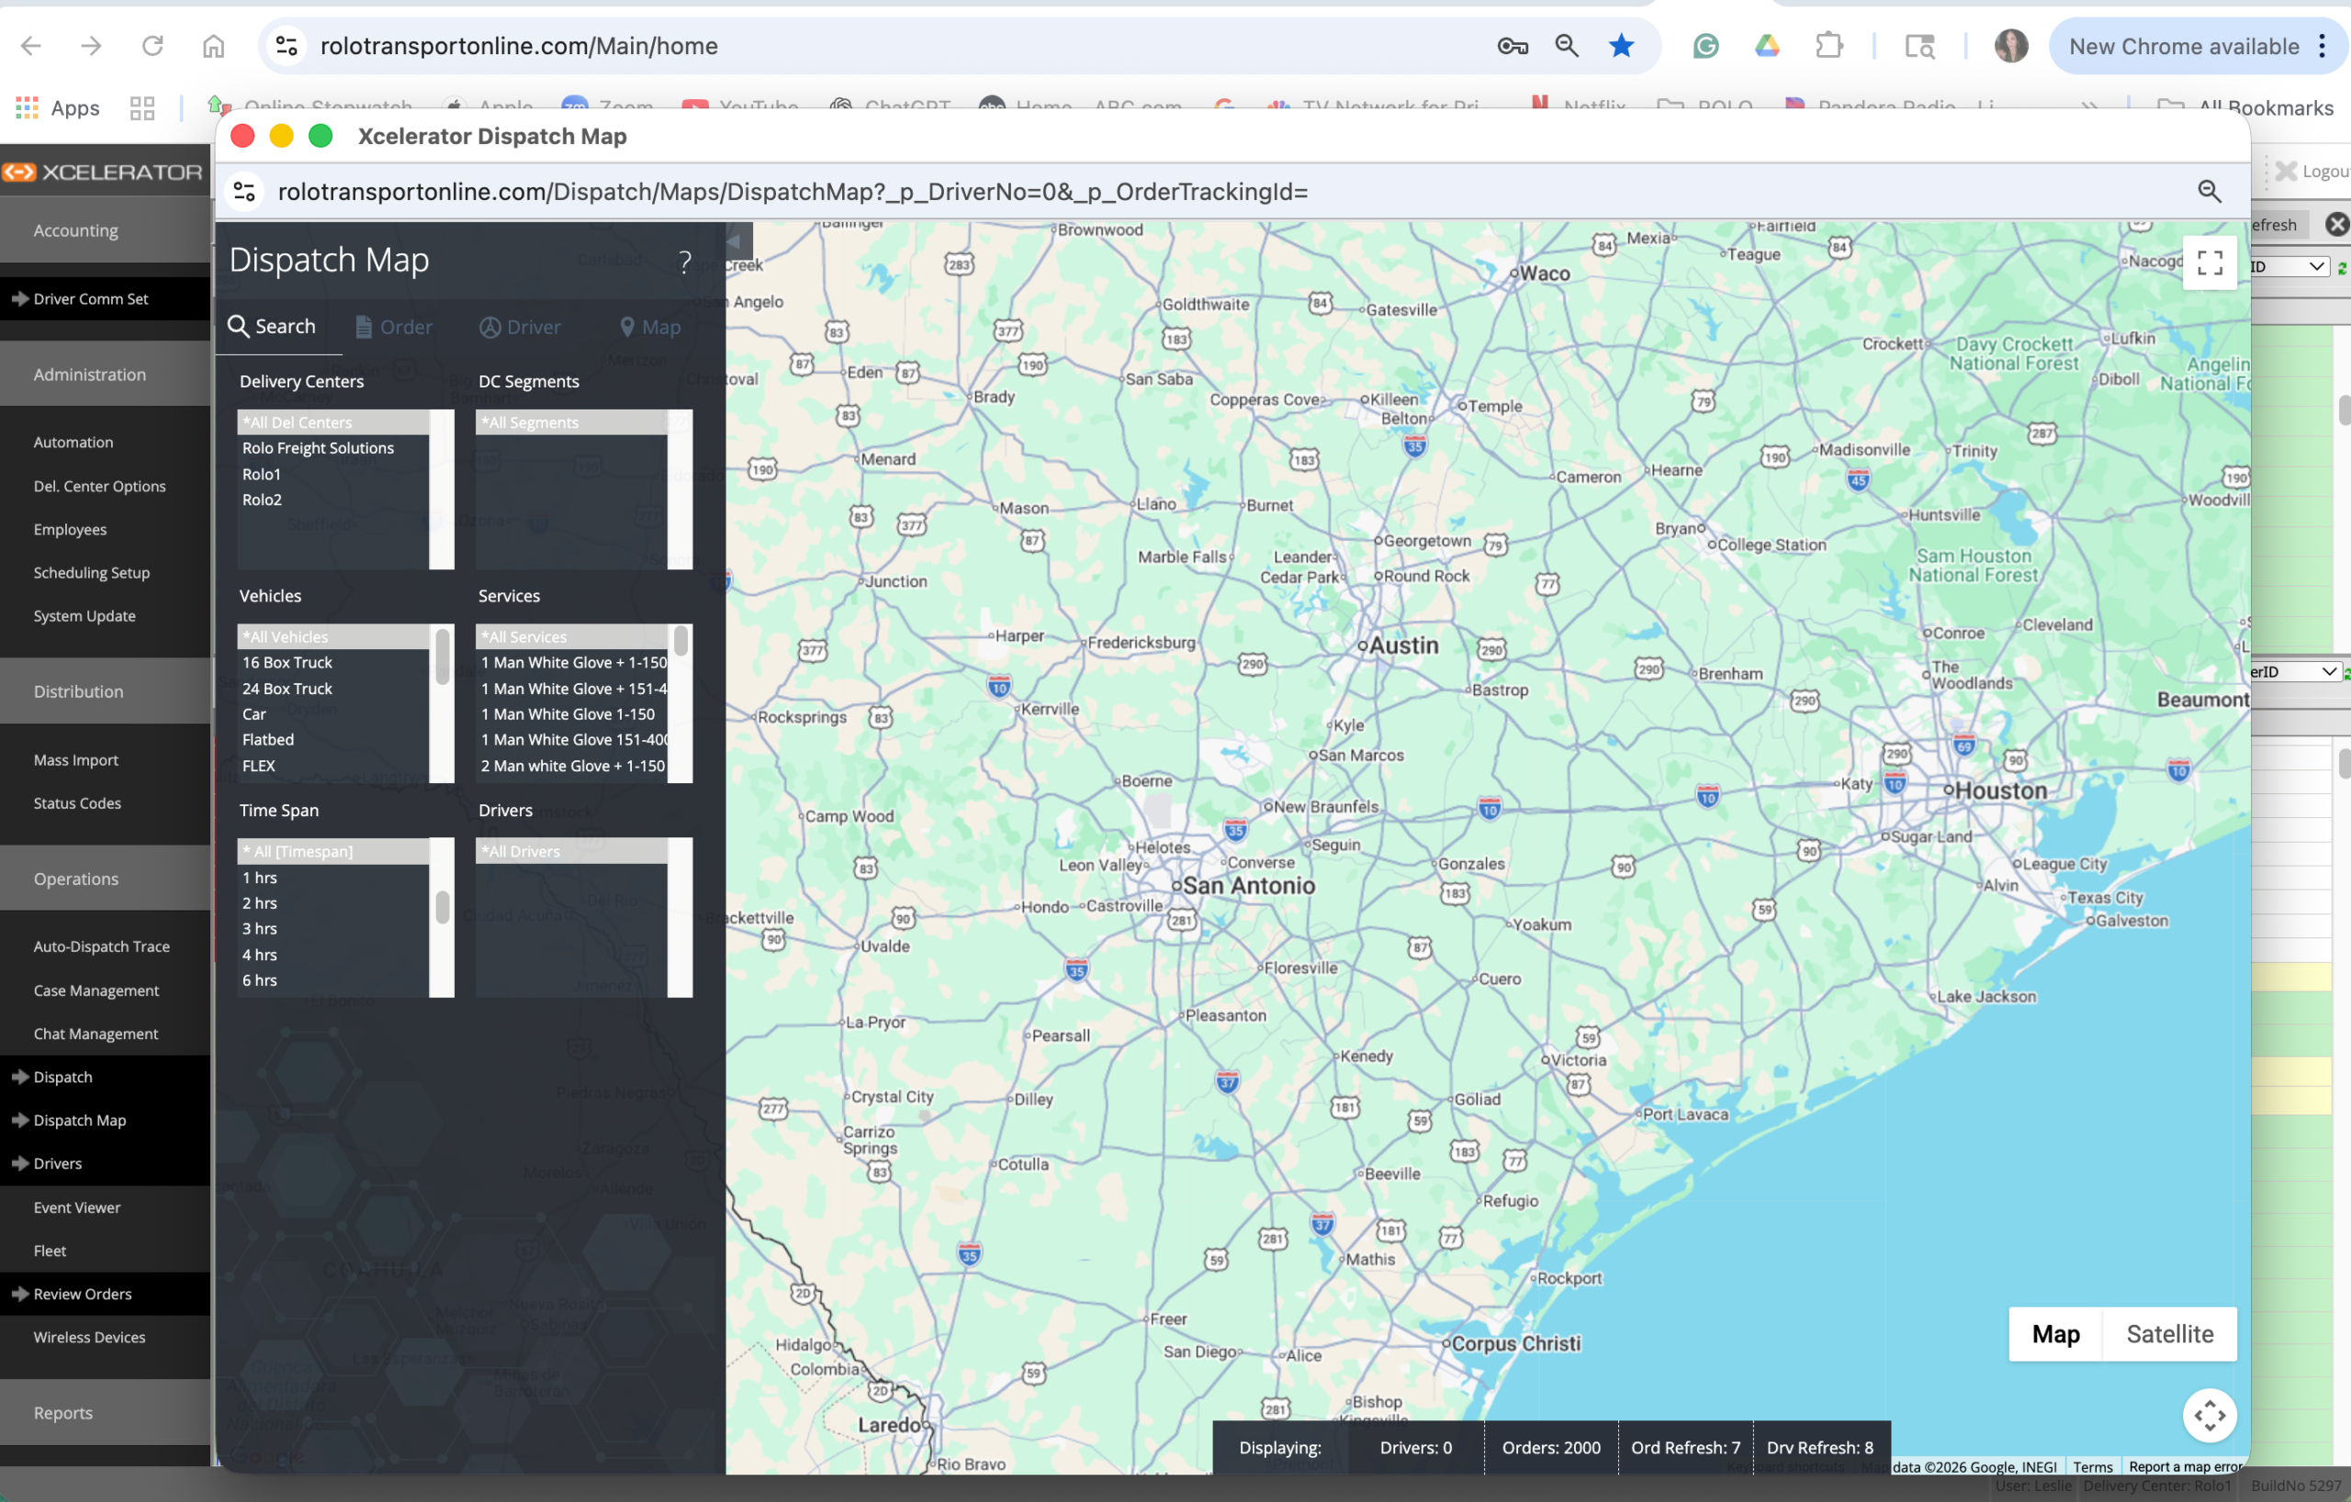Expand the Accounting menu section
2351x1502 pixels.
pyautogui.click(x=106, y=230)
